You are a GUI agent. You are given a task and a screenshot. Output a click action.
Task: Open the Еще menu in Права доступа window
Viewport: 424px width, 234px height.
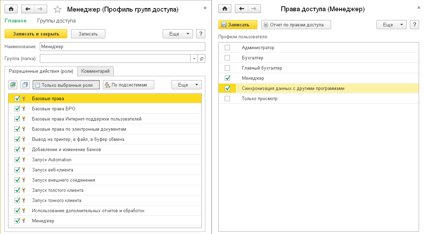(391, 25)
